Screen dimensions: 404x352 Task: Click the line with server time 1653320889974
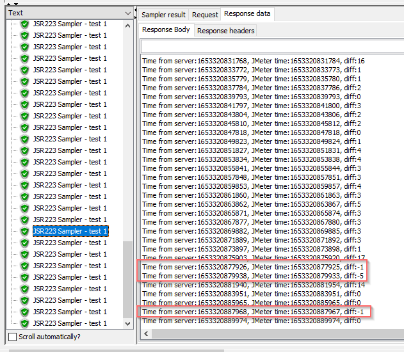(x=252, y=321)
